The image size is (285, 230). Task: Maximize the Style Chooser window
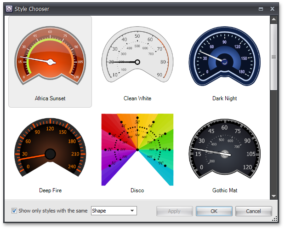click(x=261, y=9)
